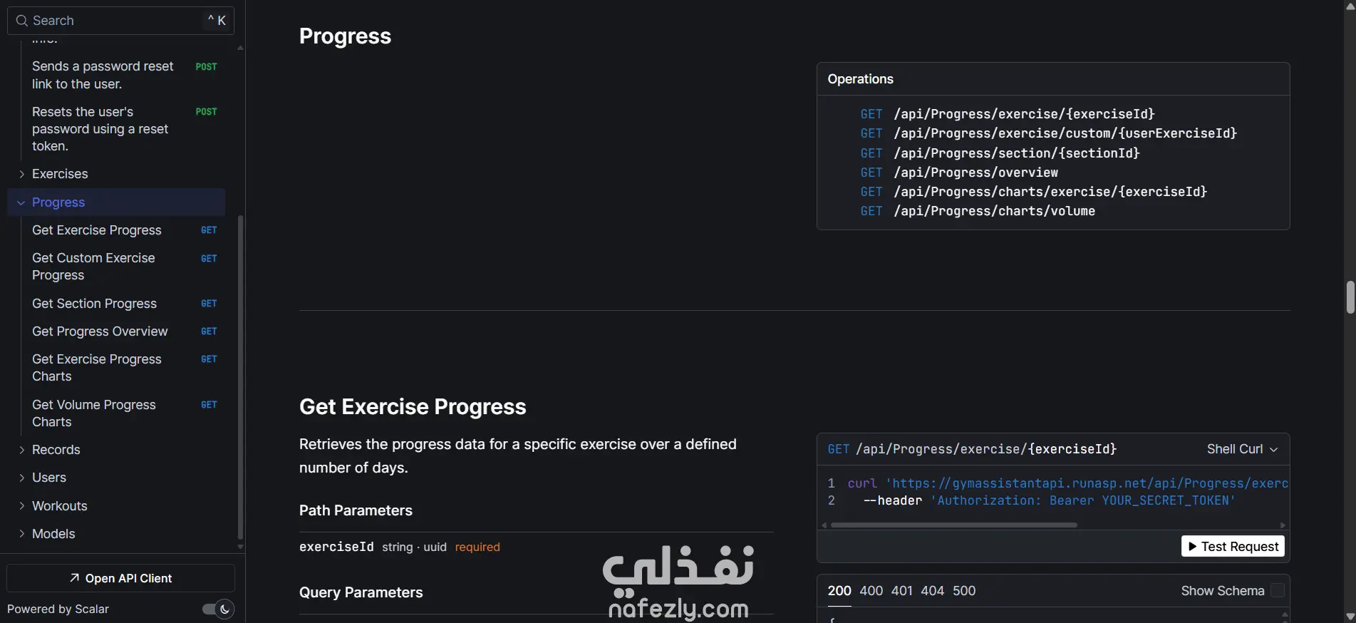Click the moon icon in the sidebar footer
The image size is (1356, 623).
224,609
